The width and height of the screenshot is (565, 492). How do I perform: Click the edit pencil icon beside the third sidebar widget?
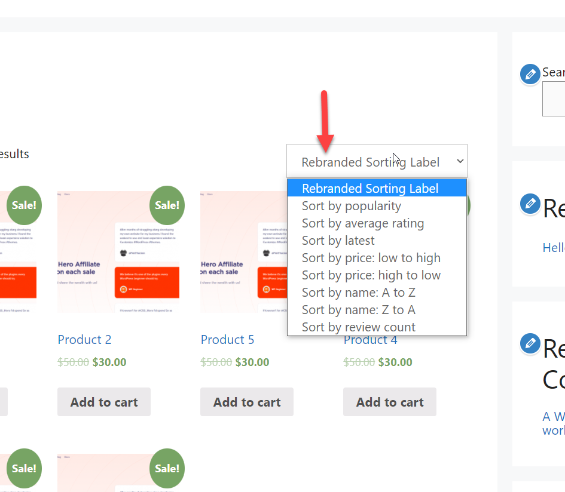530,343
